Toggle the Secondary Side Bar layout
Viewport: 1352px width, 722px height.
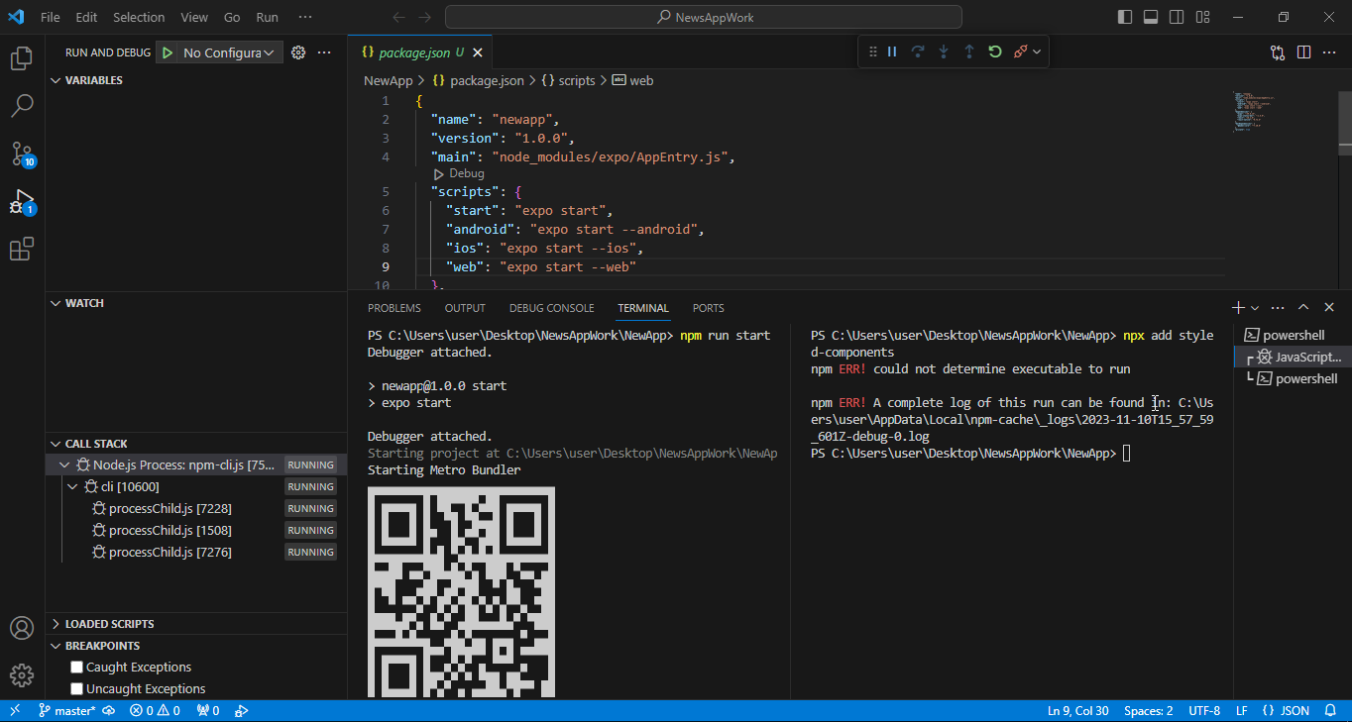pos(1177,17)
